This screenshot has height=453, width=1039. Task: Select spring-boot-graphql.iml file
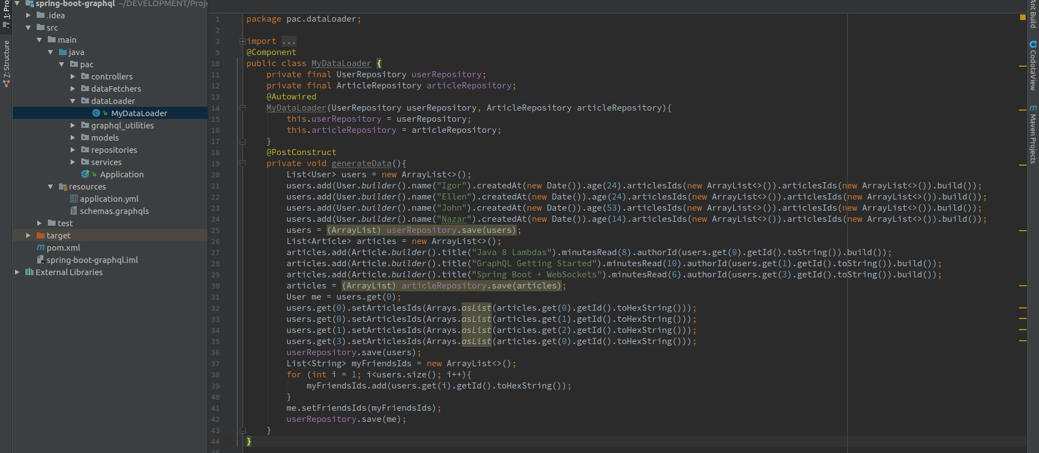point(92,260)
